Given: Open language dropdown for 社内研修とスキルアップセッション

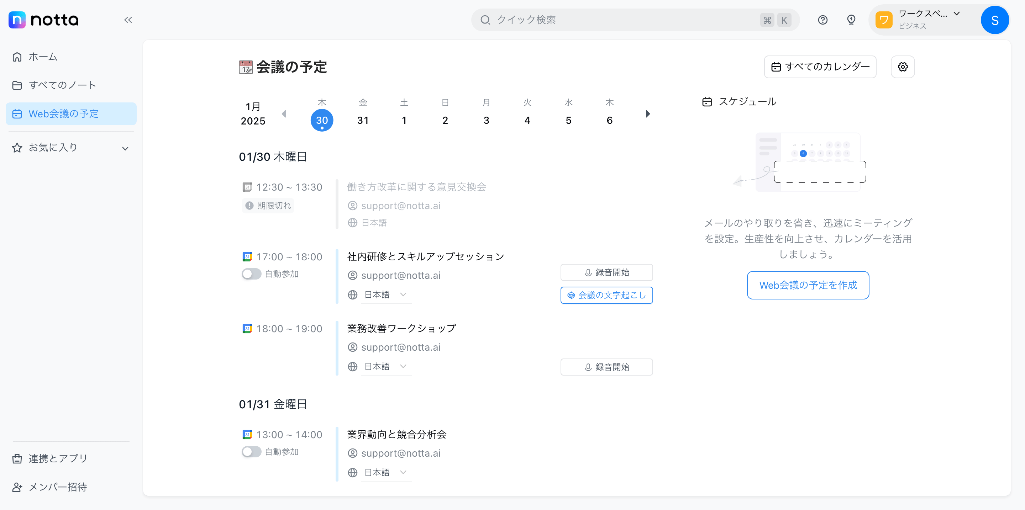Looking at the screenshot, I should pos(386,294).
